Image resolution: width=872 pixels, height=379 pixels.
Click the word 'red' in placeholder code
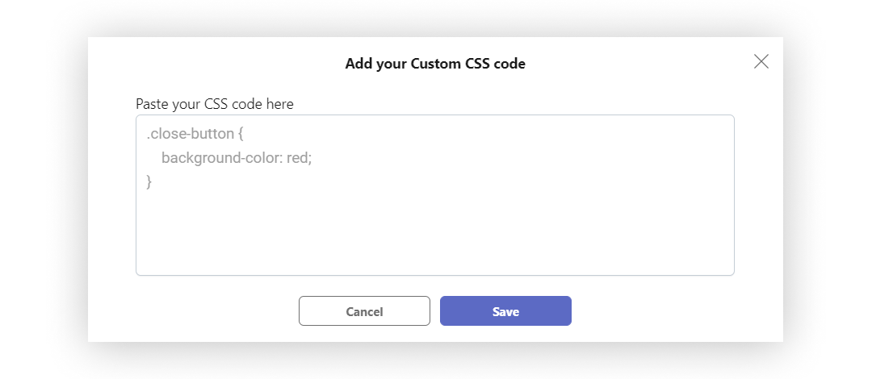coord(297,158)
